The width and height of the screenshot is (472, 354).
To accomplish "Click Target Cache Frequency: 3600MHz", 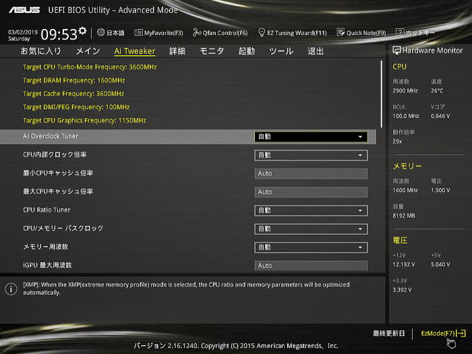I will click(73, 94).
